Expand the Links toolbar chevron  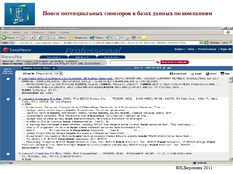tap(231, 43)
